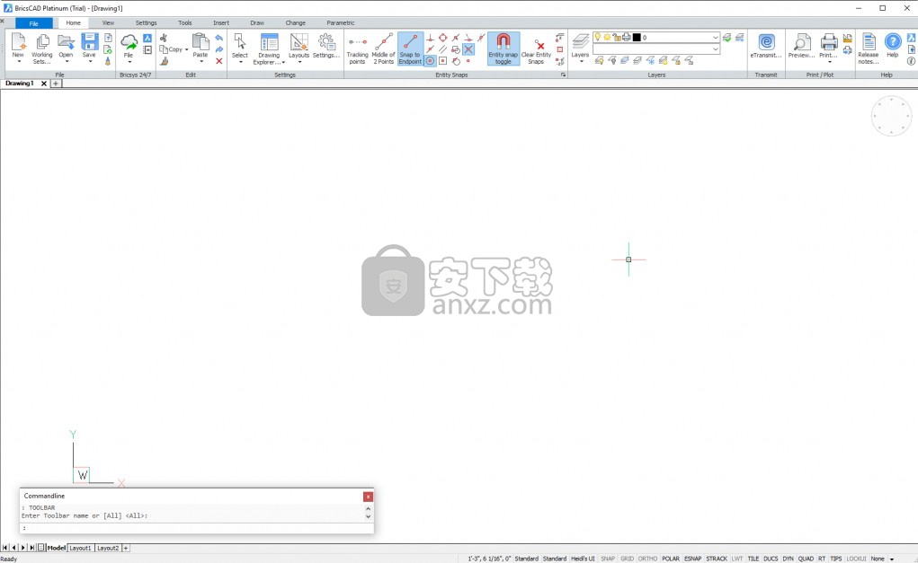Toggle DYN input in status bar
The height and width of the screenshot is (563, 918).
tap(788, 559)
